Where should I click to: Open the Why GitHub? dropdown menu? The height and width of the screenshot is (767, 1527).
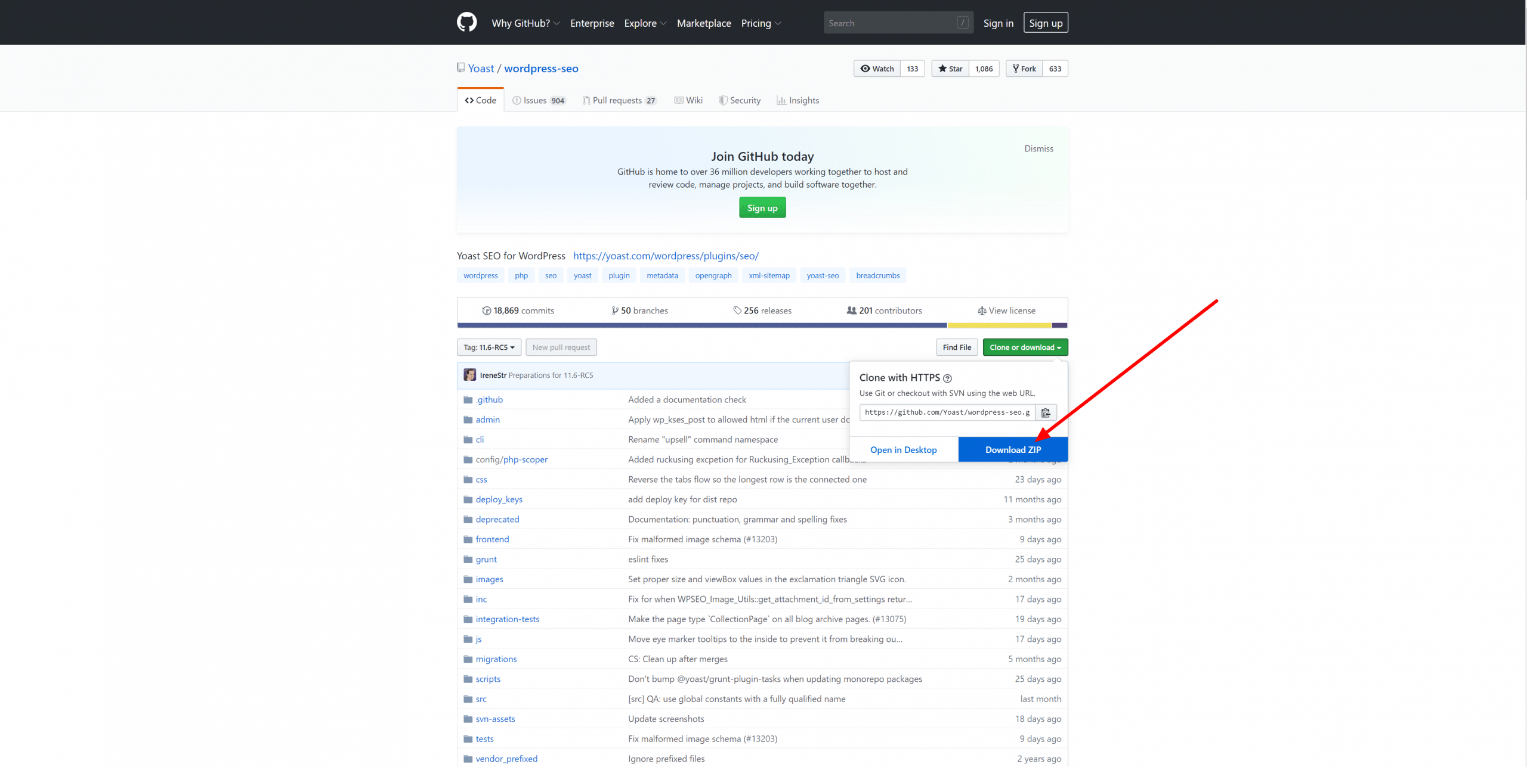526,23
